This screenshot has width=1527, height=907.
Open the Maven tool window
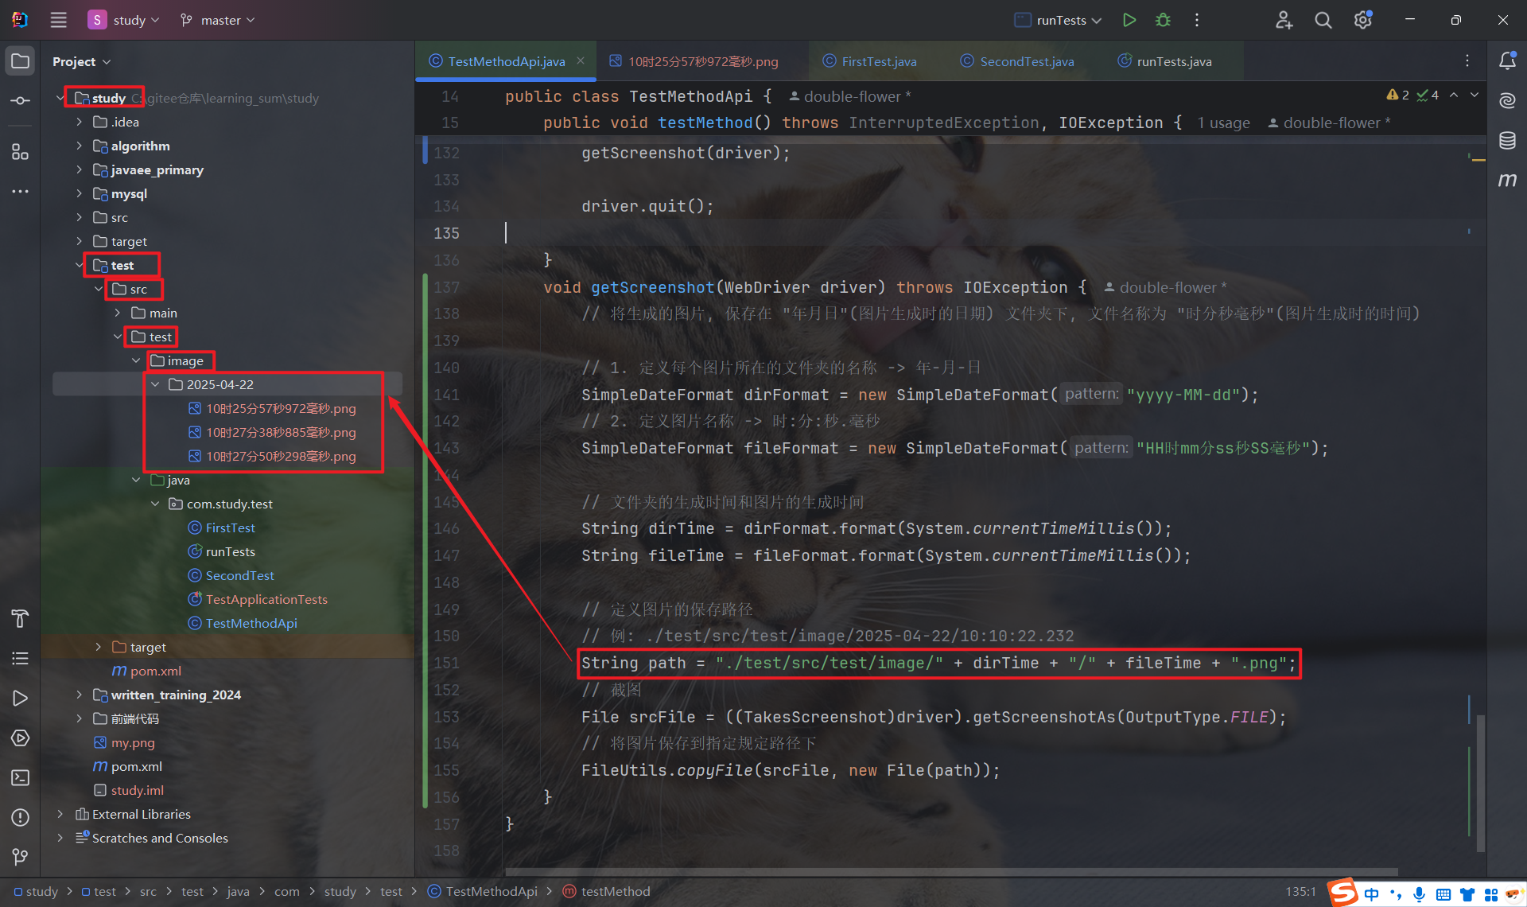click(x=1507, y=181)
